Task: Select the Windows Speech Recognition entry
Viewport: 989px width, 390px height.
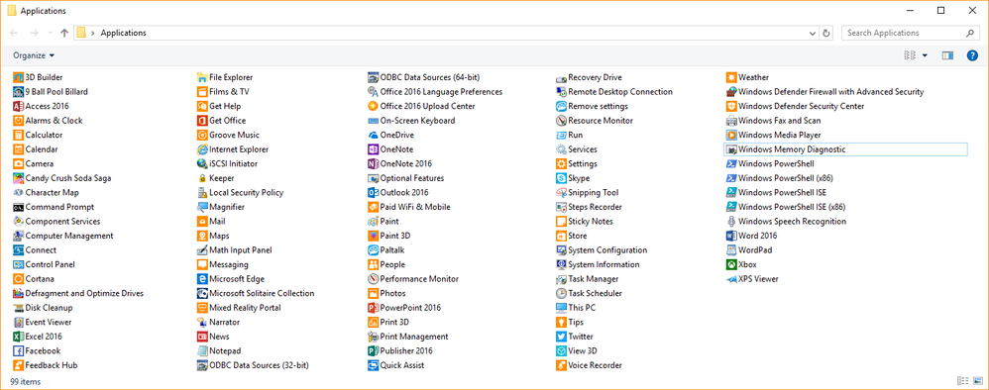Action: tap(787, 222)
